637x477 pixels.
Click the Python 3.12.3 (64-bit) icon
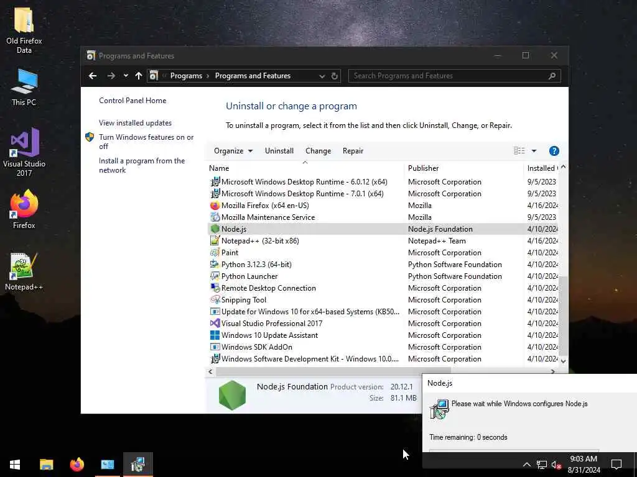click(215, 264)
